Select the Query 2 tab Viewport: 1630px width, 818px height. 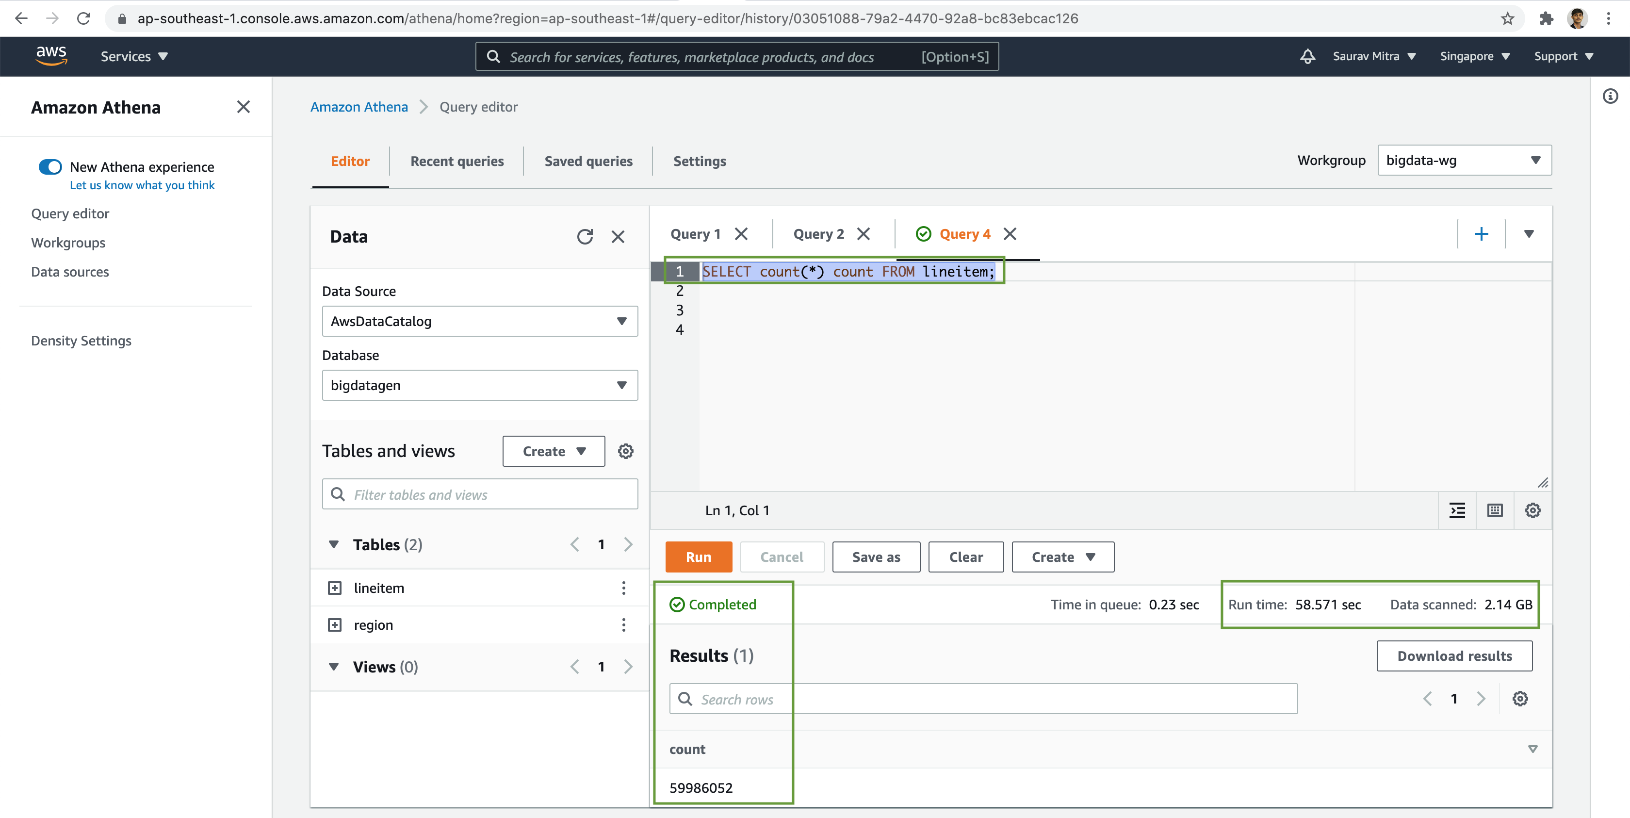point(818,234)
